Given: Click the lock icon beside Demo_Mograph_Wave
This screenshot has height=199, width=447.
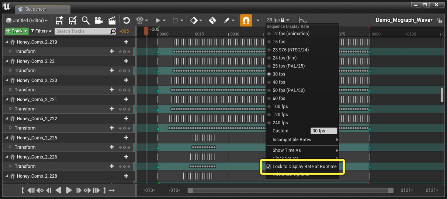Looking at the screenshot, I should pyautogui.click(x=439, y=20).
